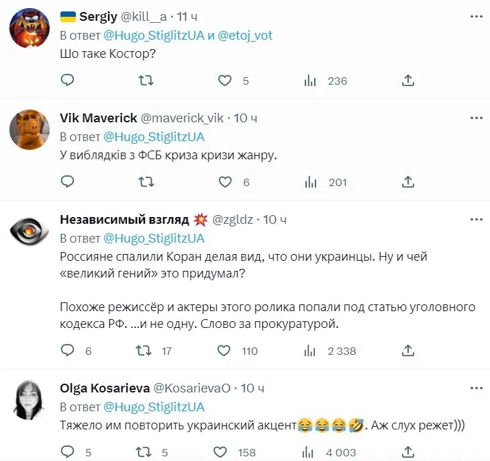490x461 pixels.
Task: Like Olga Kosarieva's tweet
Action: pos(226,452)
